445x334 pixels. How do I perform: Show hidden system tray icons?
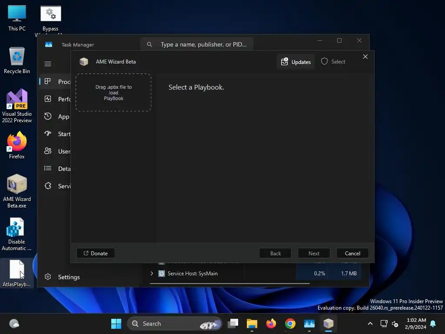pyautogui.click(x=370, y=324)
